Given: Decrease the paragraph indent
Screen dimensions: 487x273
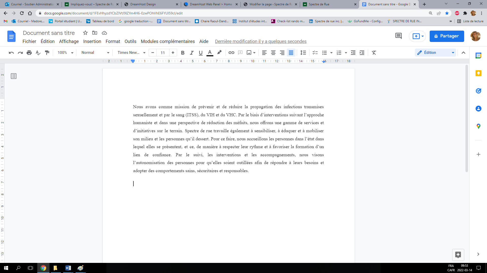Looking at the screenshot, I should point(353,53).
